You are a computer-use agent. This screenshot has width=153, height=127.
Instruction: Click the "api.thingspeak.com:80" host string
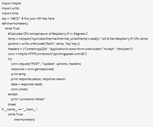tap(69, 54)
